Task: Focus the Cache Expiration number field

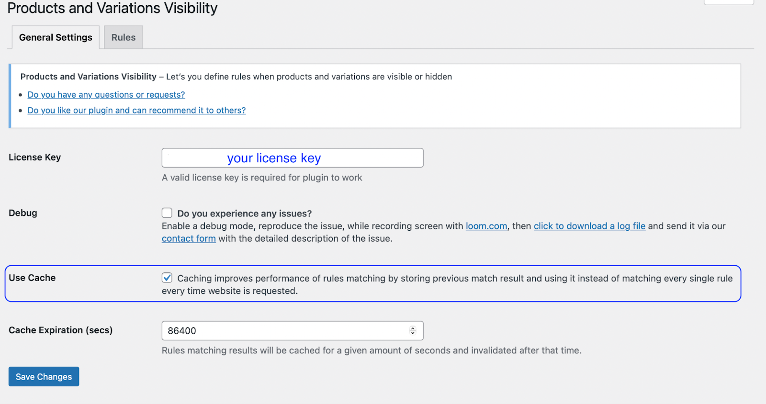Action: point(282,331)
